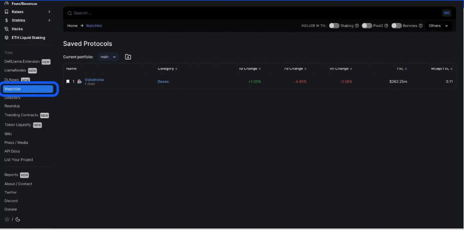Click the Dexes category link
Image resolution: width=464 pixels, height=230 pixels.
click(163, 81)
